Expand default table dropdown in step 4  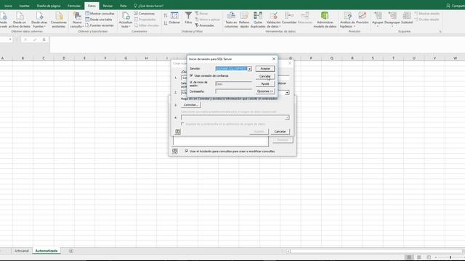pyautogui.click(x=287, y=117)
